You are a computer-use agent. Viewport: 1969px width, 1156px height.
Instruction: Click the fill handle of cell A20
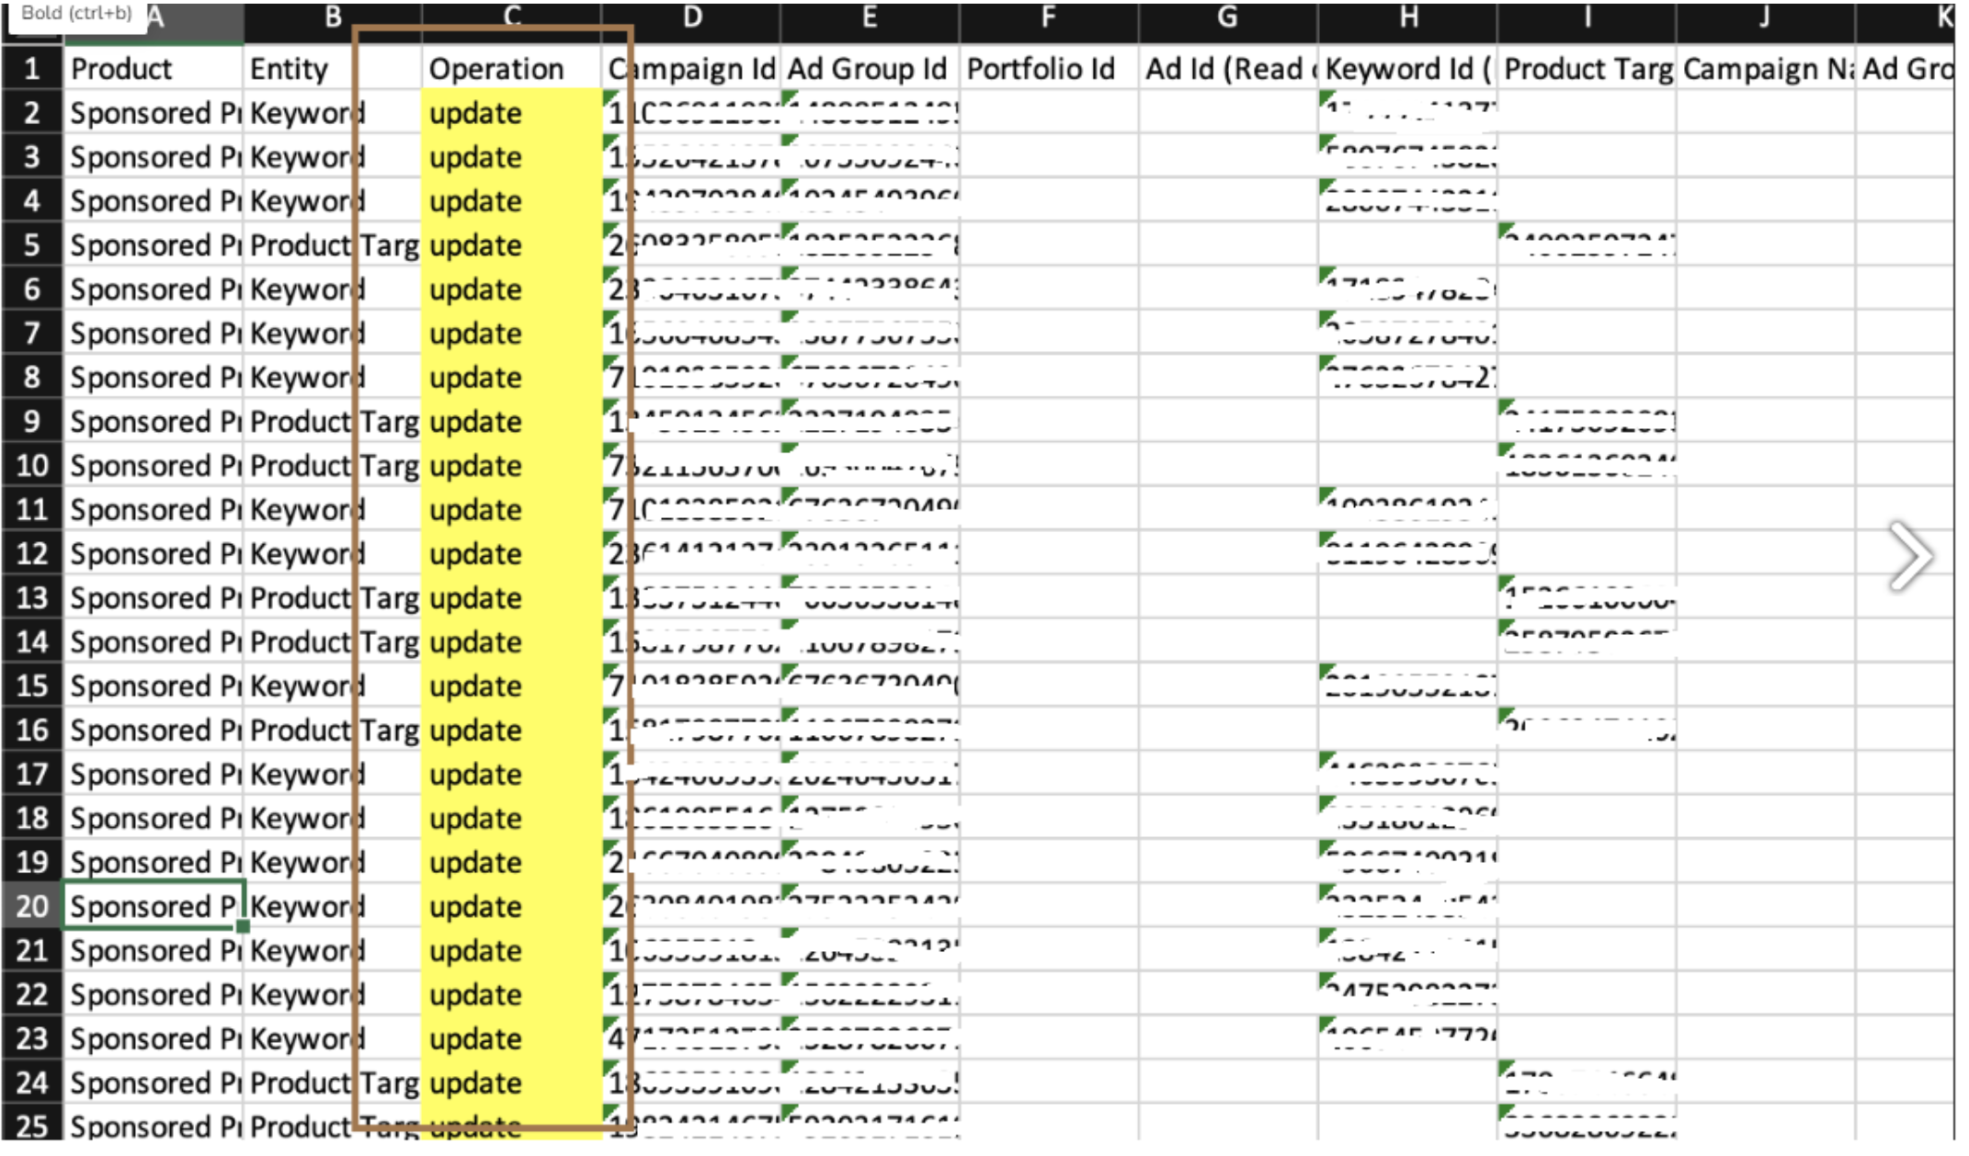coord(243,926)
